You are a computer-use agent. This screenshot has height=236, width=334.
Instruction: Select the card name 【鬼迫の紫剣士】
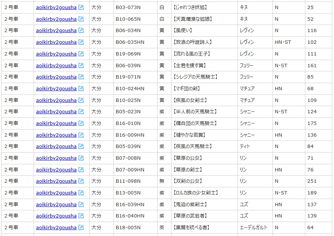point(190,204)
